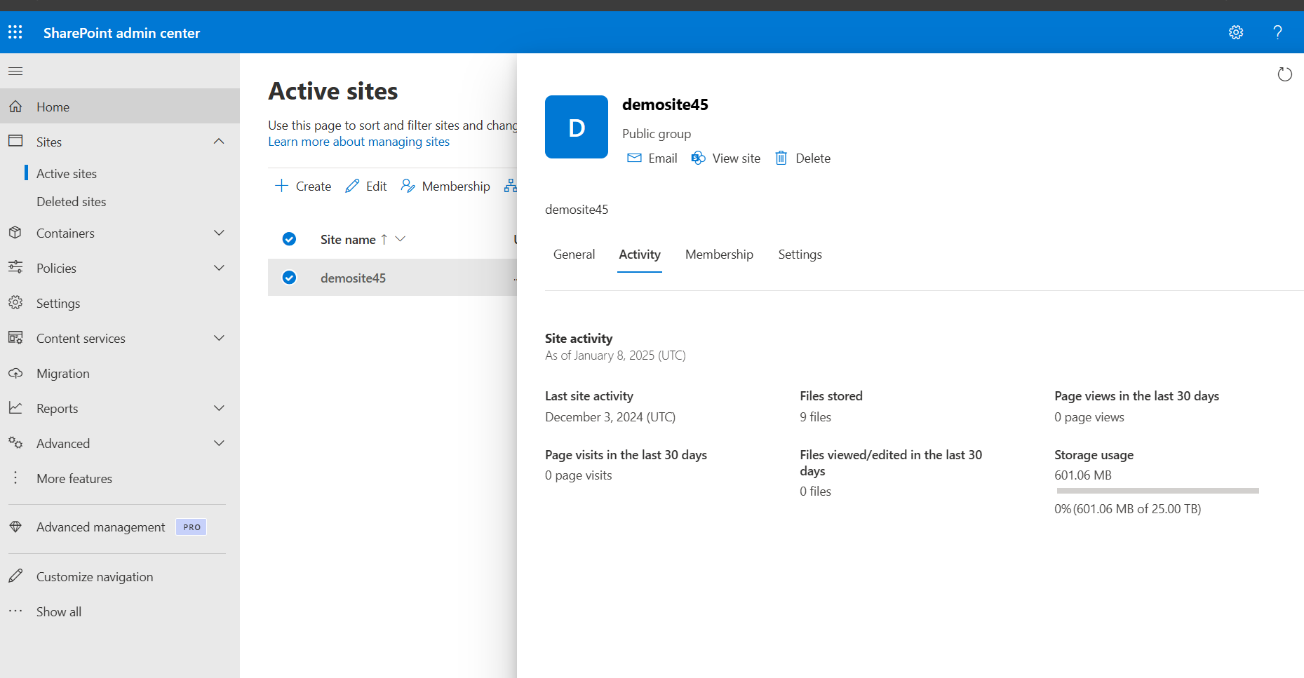
Task: Click the Email button label
Action: click(663, 158)
